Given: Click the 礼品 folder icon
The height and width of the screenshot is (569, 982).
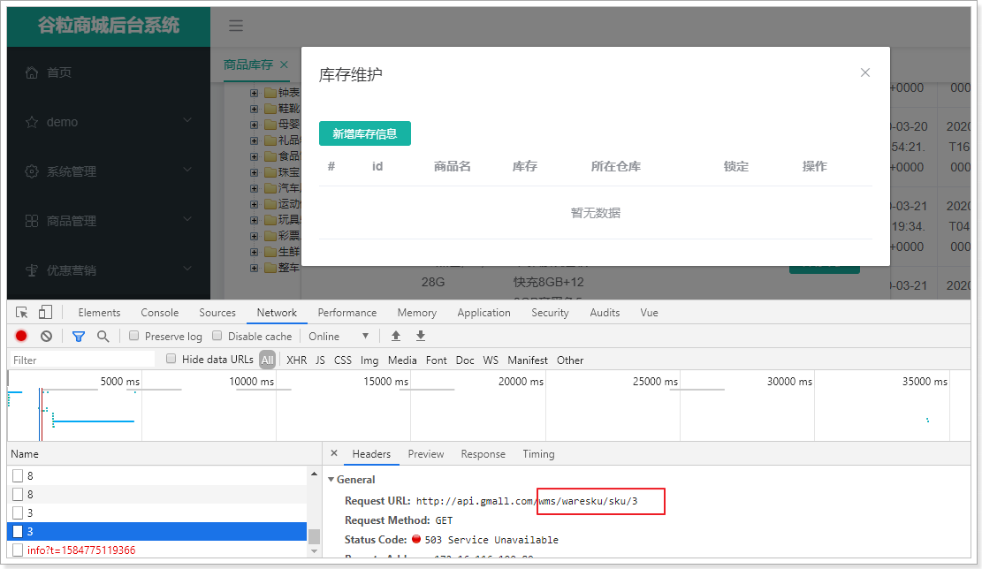Looking at the screenshot, I should tap(270, 140).
